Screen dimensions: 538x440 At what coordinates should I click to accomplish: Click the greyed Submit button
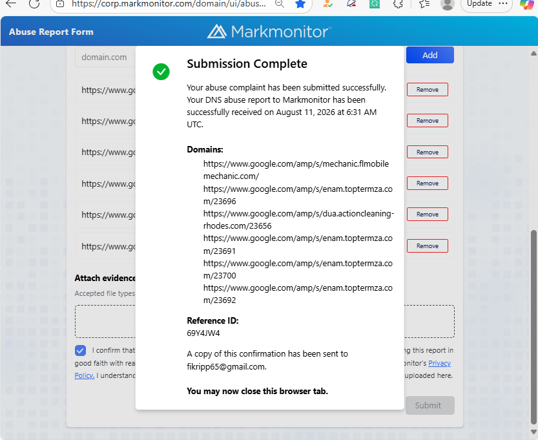430,405
